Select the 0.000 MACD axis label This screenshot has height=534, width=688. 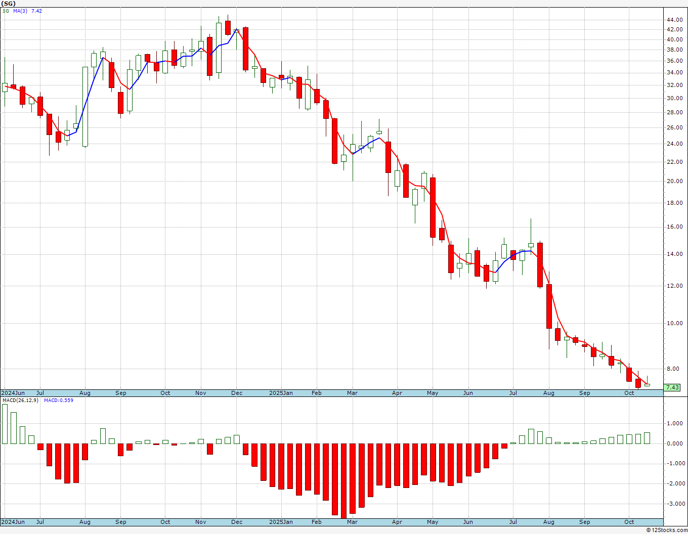click(674, 443)
